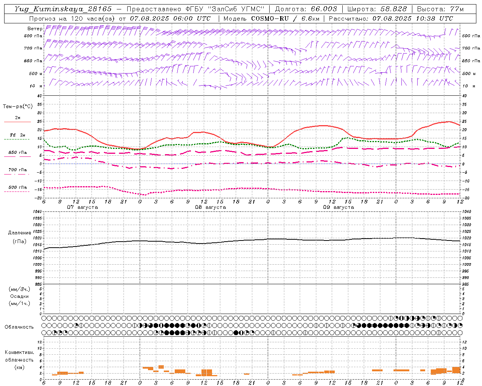Click the 'Высота: 77м' header field
Screen dimensions: 482x386
coord(440,9)
